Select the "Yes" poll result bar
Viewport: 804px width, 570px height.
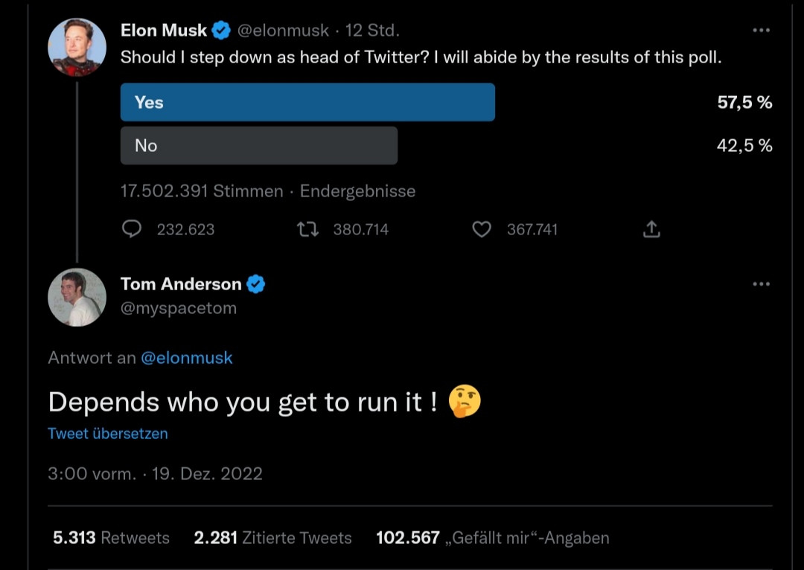[x=307, y=103]
